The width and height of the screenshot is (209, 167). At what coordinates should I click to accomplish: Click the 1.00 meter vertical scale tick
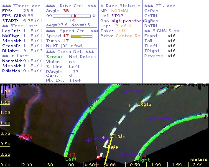5,123
